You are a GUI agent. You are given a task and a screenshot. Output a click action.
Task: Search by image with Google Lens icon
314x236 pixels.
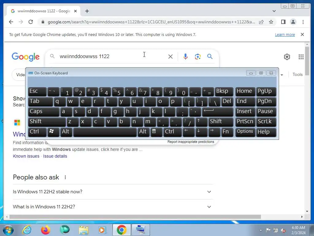198,57
